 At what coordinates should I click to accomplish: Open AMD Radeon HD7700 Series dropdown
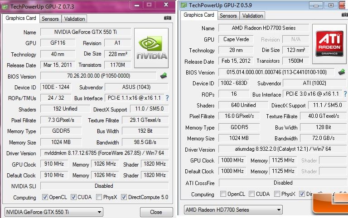coord(233,209)
